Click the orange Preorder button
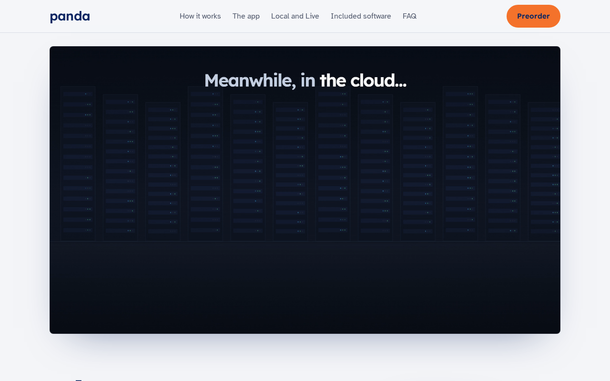 pos(533,16)
